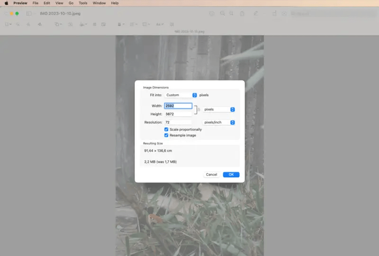
Task: Open the Window menu
Action: 99,3
